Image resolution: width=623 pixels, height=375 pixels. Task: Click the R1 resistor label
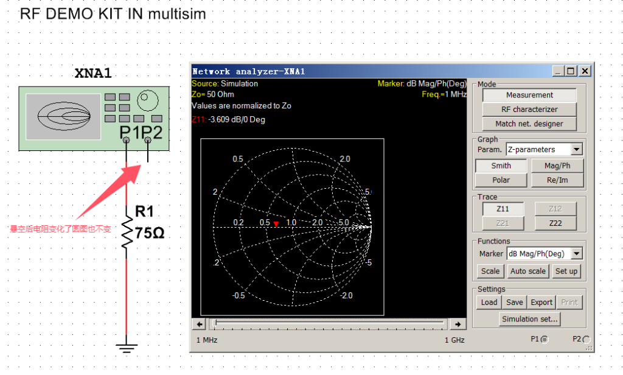coord(144,211)
